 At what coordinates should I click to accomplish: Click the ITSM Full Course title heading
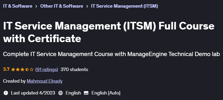109,32
